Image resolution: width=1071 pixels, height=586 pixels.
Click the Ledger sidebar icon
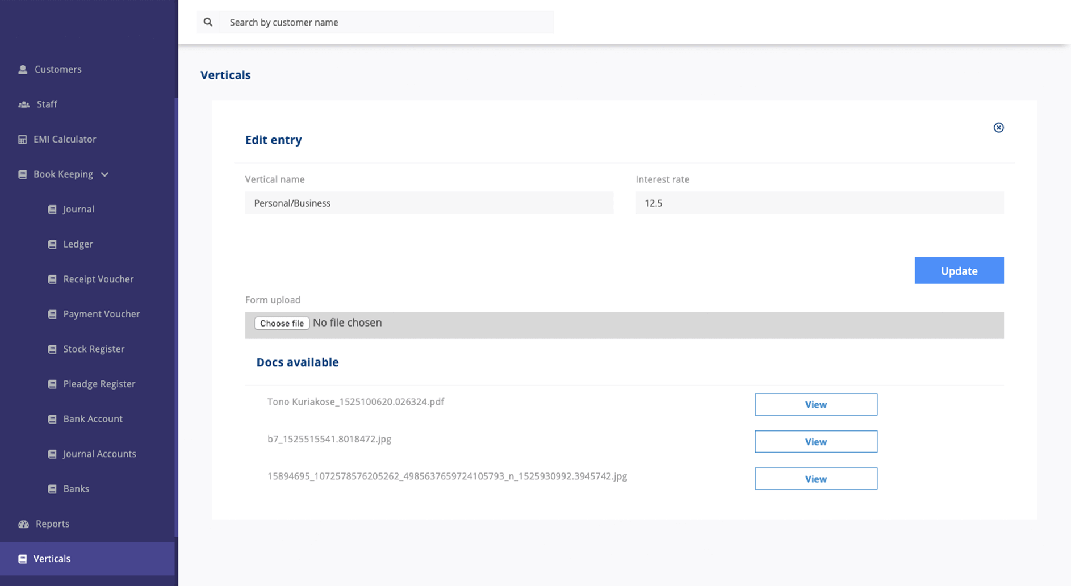pos(52,244)
